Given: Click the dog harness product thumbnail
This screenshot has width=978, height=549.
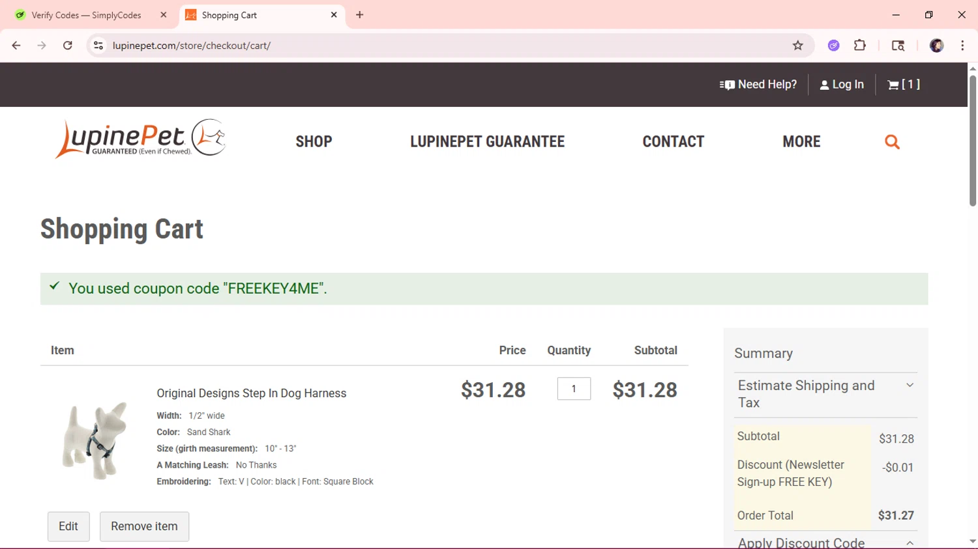Looking at the screenshot, I should [x=95, y=440].
